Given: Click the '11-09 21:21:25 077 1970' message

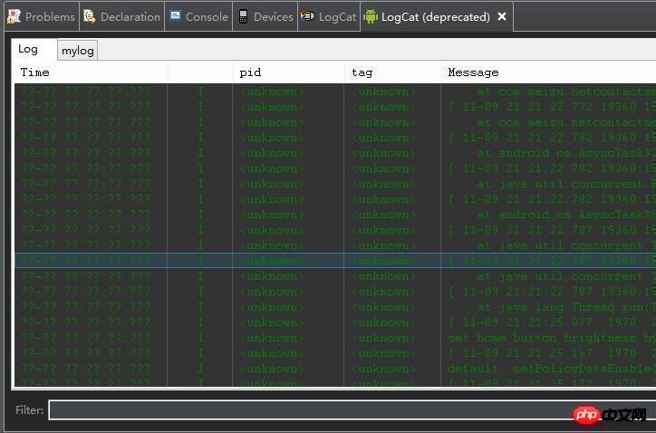Looking at the screenshot, I should pos(552,322).
